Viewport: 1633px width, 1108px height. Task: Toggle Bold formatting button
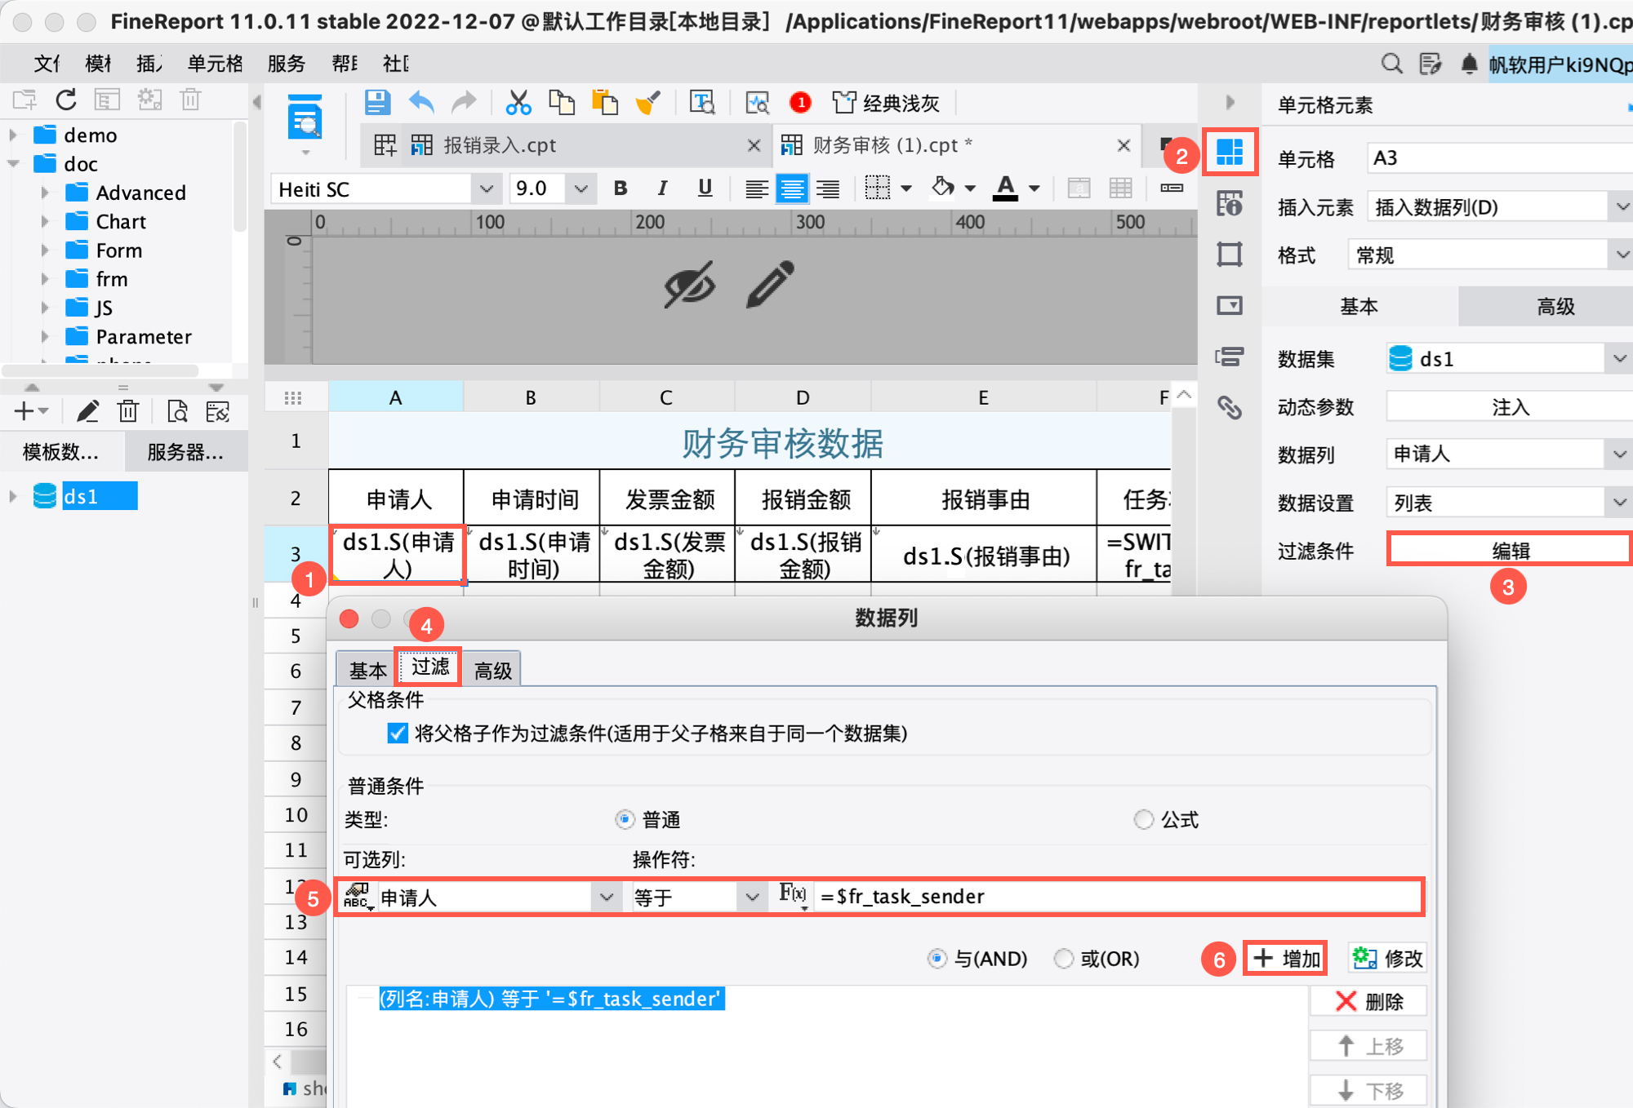pos(621,188)
